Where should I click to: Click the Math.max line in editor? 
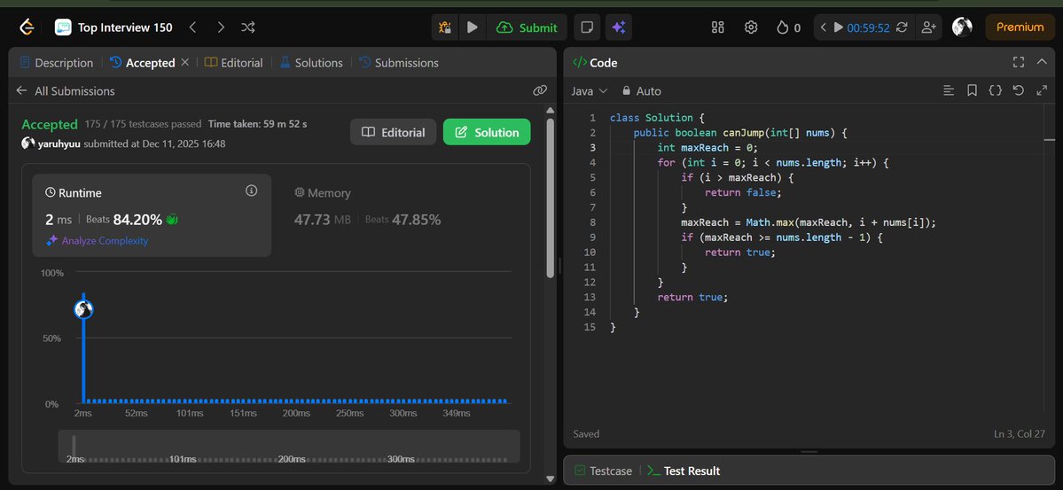click(809, 222)
